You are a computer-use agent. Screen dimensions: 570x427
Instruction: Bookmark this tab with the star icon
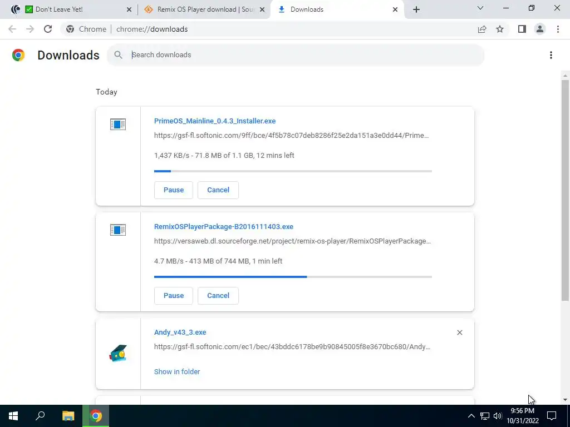(500, 29)
